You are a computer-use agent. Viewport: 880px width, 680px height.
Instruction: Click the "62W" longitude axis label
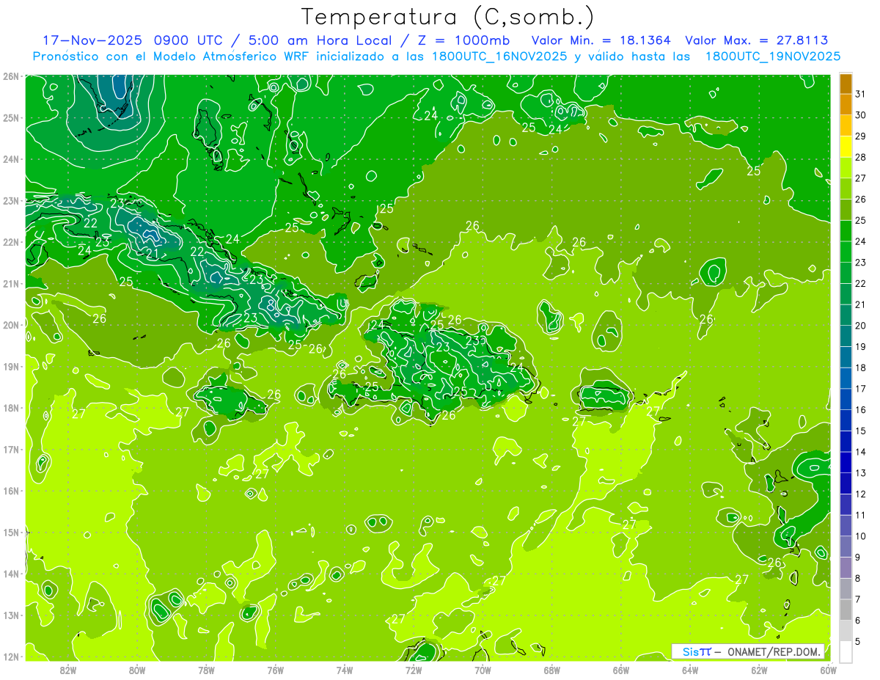pyautogui.click(x=759, y=670)
